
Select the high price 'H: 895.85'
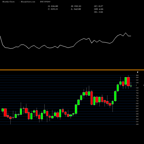click(x=76, y=6)
